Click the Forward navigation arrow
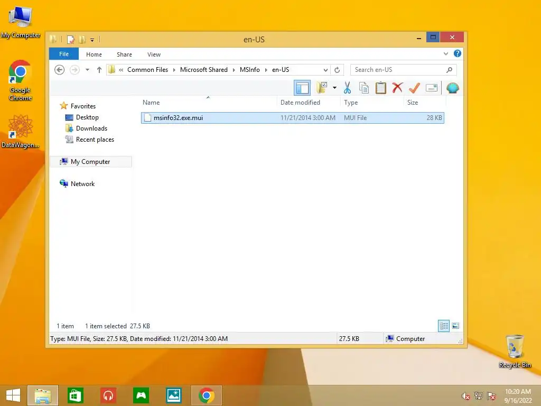Screen dimensions: 541x406 click(x=74, y=70)
